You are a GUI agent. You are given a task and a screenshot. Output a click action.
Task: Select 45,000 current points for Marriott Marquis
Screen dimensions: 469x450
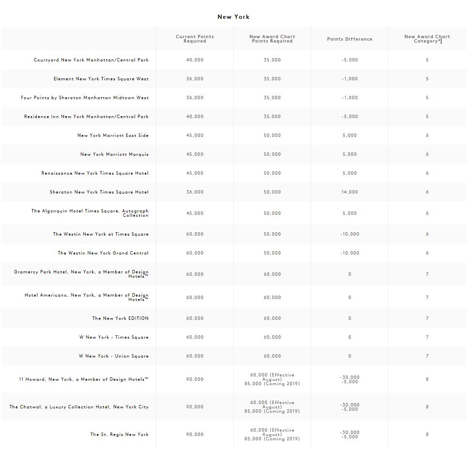(x=195, y=154)
